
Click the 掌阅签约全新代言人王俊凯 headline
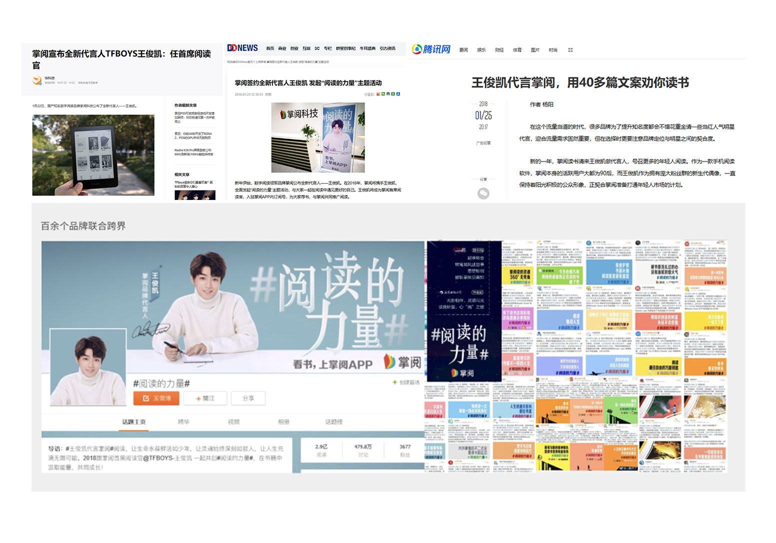pyautogui.click(x=308, y=83)
